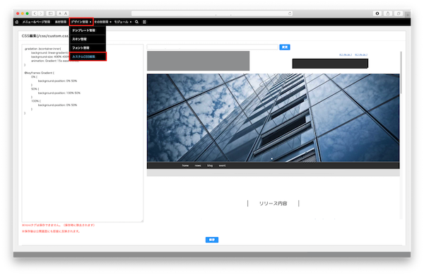Expand the デザイン管理 dropdown menu

(x=81, y=22)
